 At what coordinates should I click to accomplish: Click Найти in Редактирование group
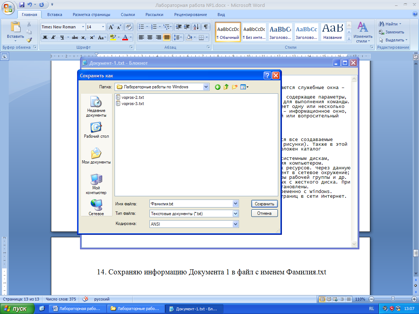[390, 24]
